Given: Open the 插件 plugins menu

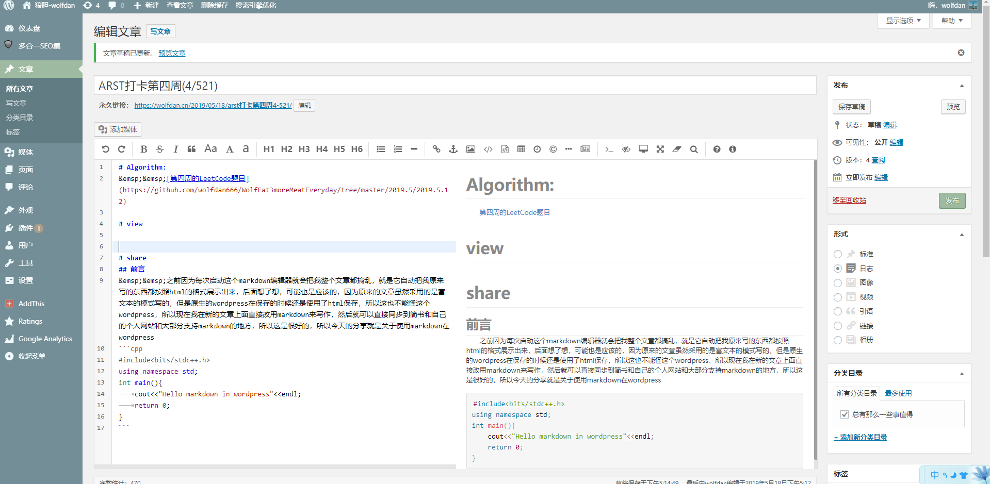Looking at the screenshot, I should 41,228.
